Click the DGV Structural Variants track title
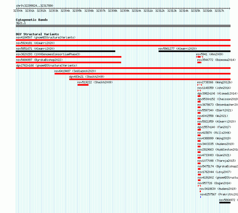Viewport: 238px width, 213px height. (37, 34)
